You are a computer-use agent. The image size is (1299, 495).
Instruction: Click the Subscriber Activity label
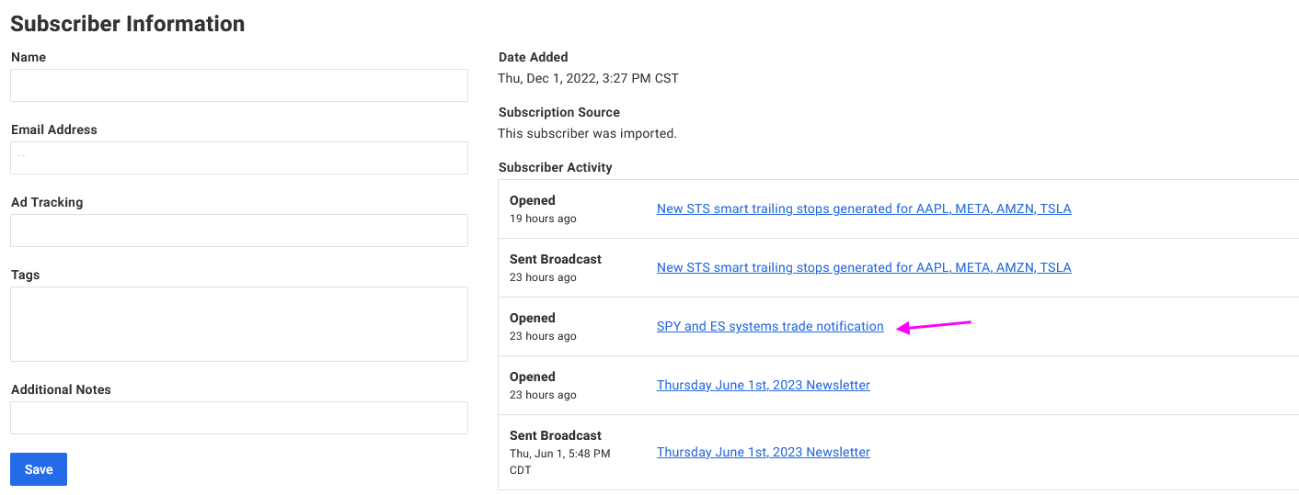coord(556,167)
